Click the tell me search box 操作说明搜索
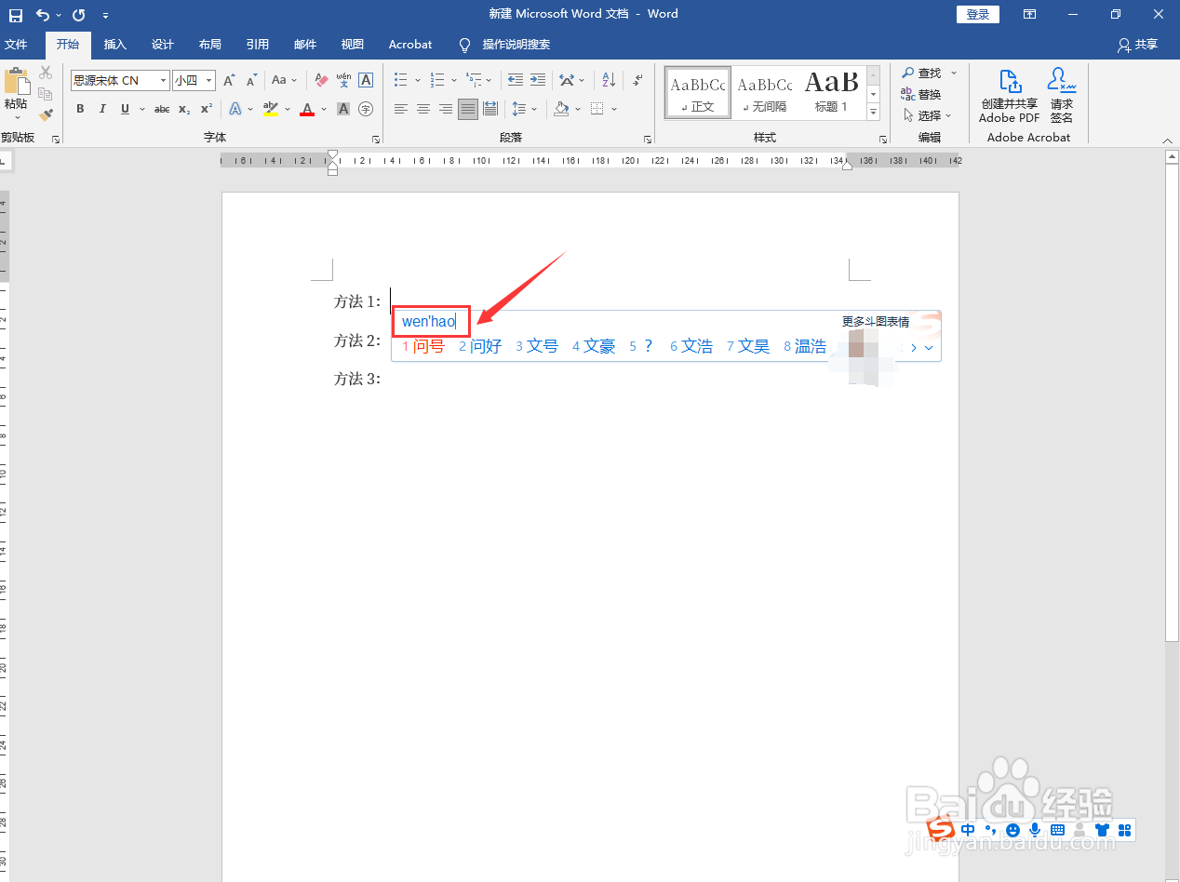1180x882 pixels. tap(516, 45)
